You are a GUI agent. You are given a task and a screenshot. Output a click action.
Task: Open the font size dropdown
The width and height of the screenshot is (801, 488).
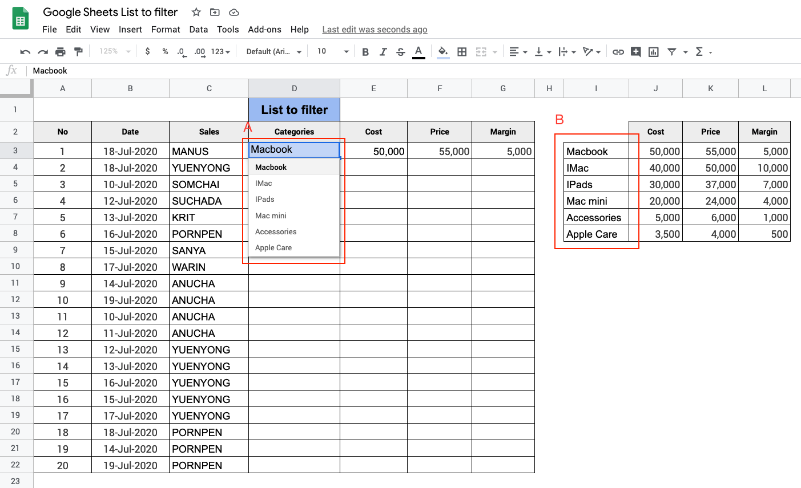(332, 52)
